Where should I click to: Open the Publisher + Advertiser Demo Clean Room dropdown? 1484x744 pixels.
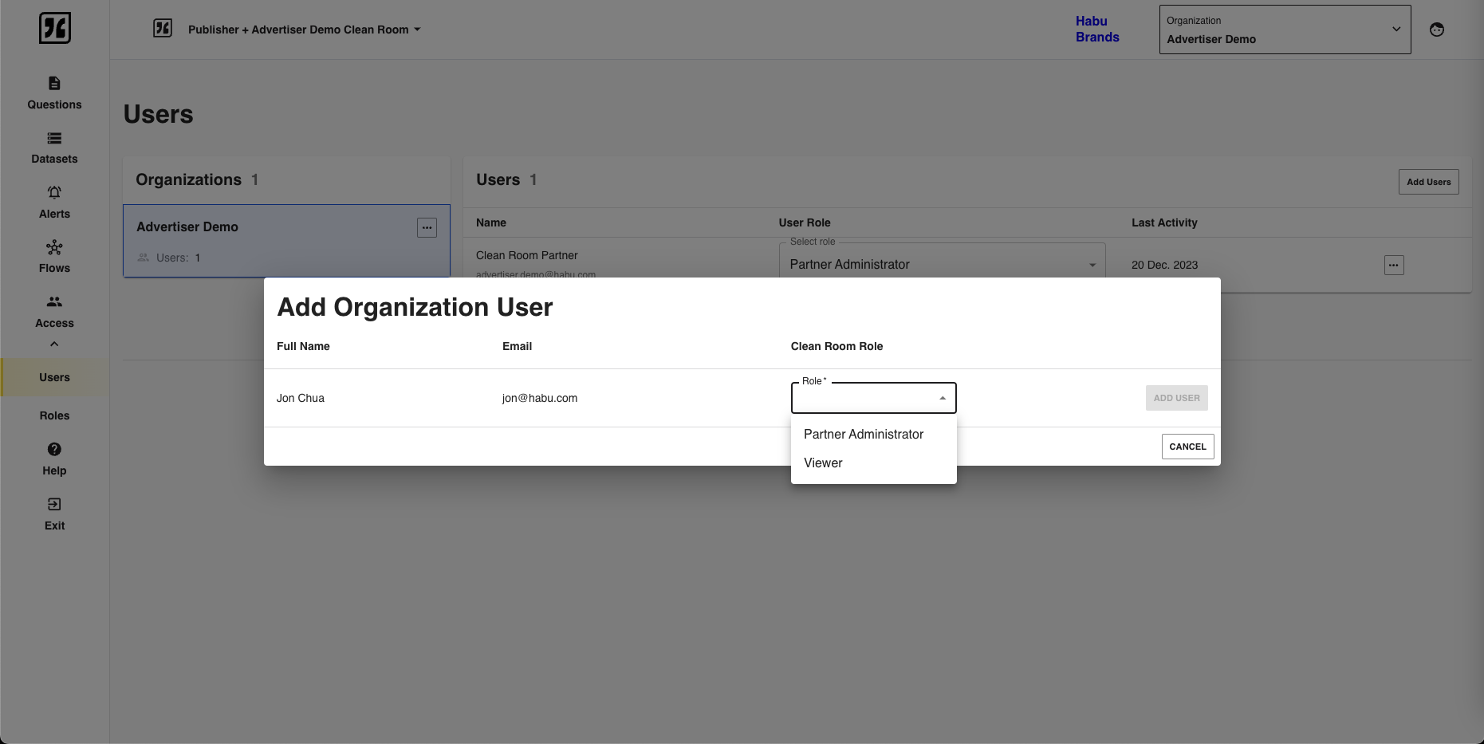[x=304, y=30]
